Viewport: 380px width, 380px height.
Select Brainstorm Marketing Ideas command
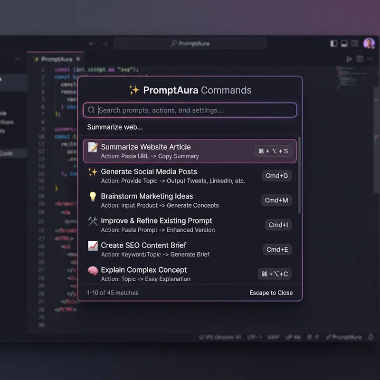(x=190, y=200)
